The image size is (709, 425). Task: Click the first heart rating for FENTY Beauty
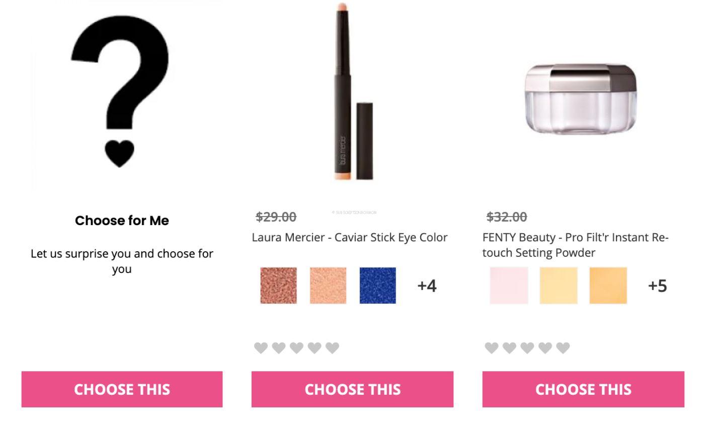491,347
